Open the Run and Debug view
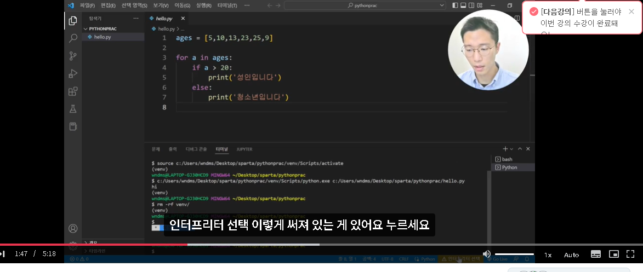 [73, 74]
